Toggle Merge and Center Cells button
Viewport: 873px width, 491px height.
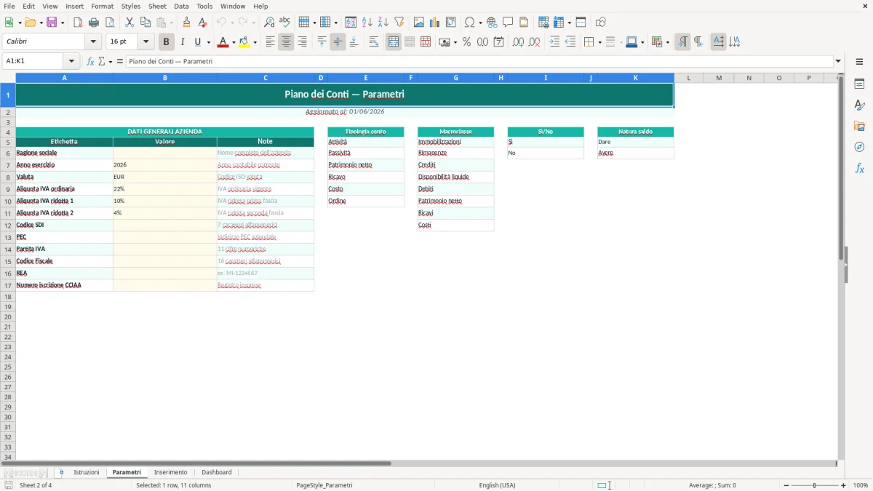coord(394,42)
